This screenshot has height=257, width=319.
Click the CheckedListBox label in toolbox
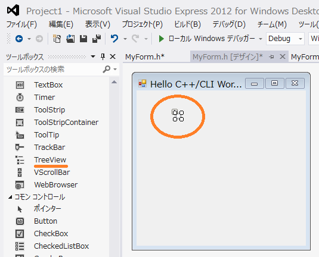click(61, 246)
